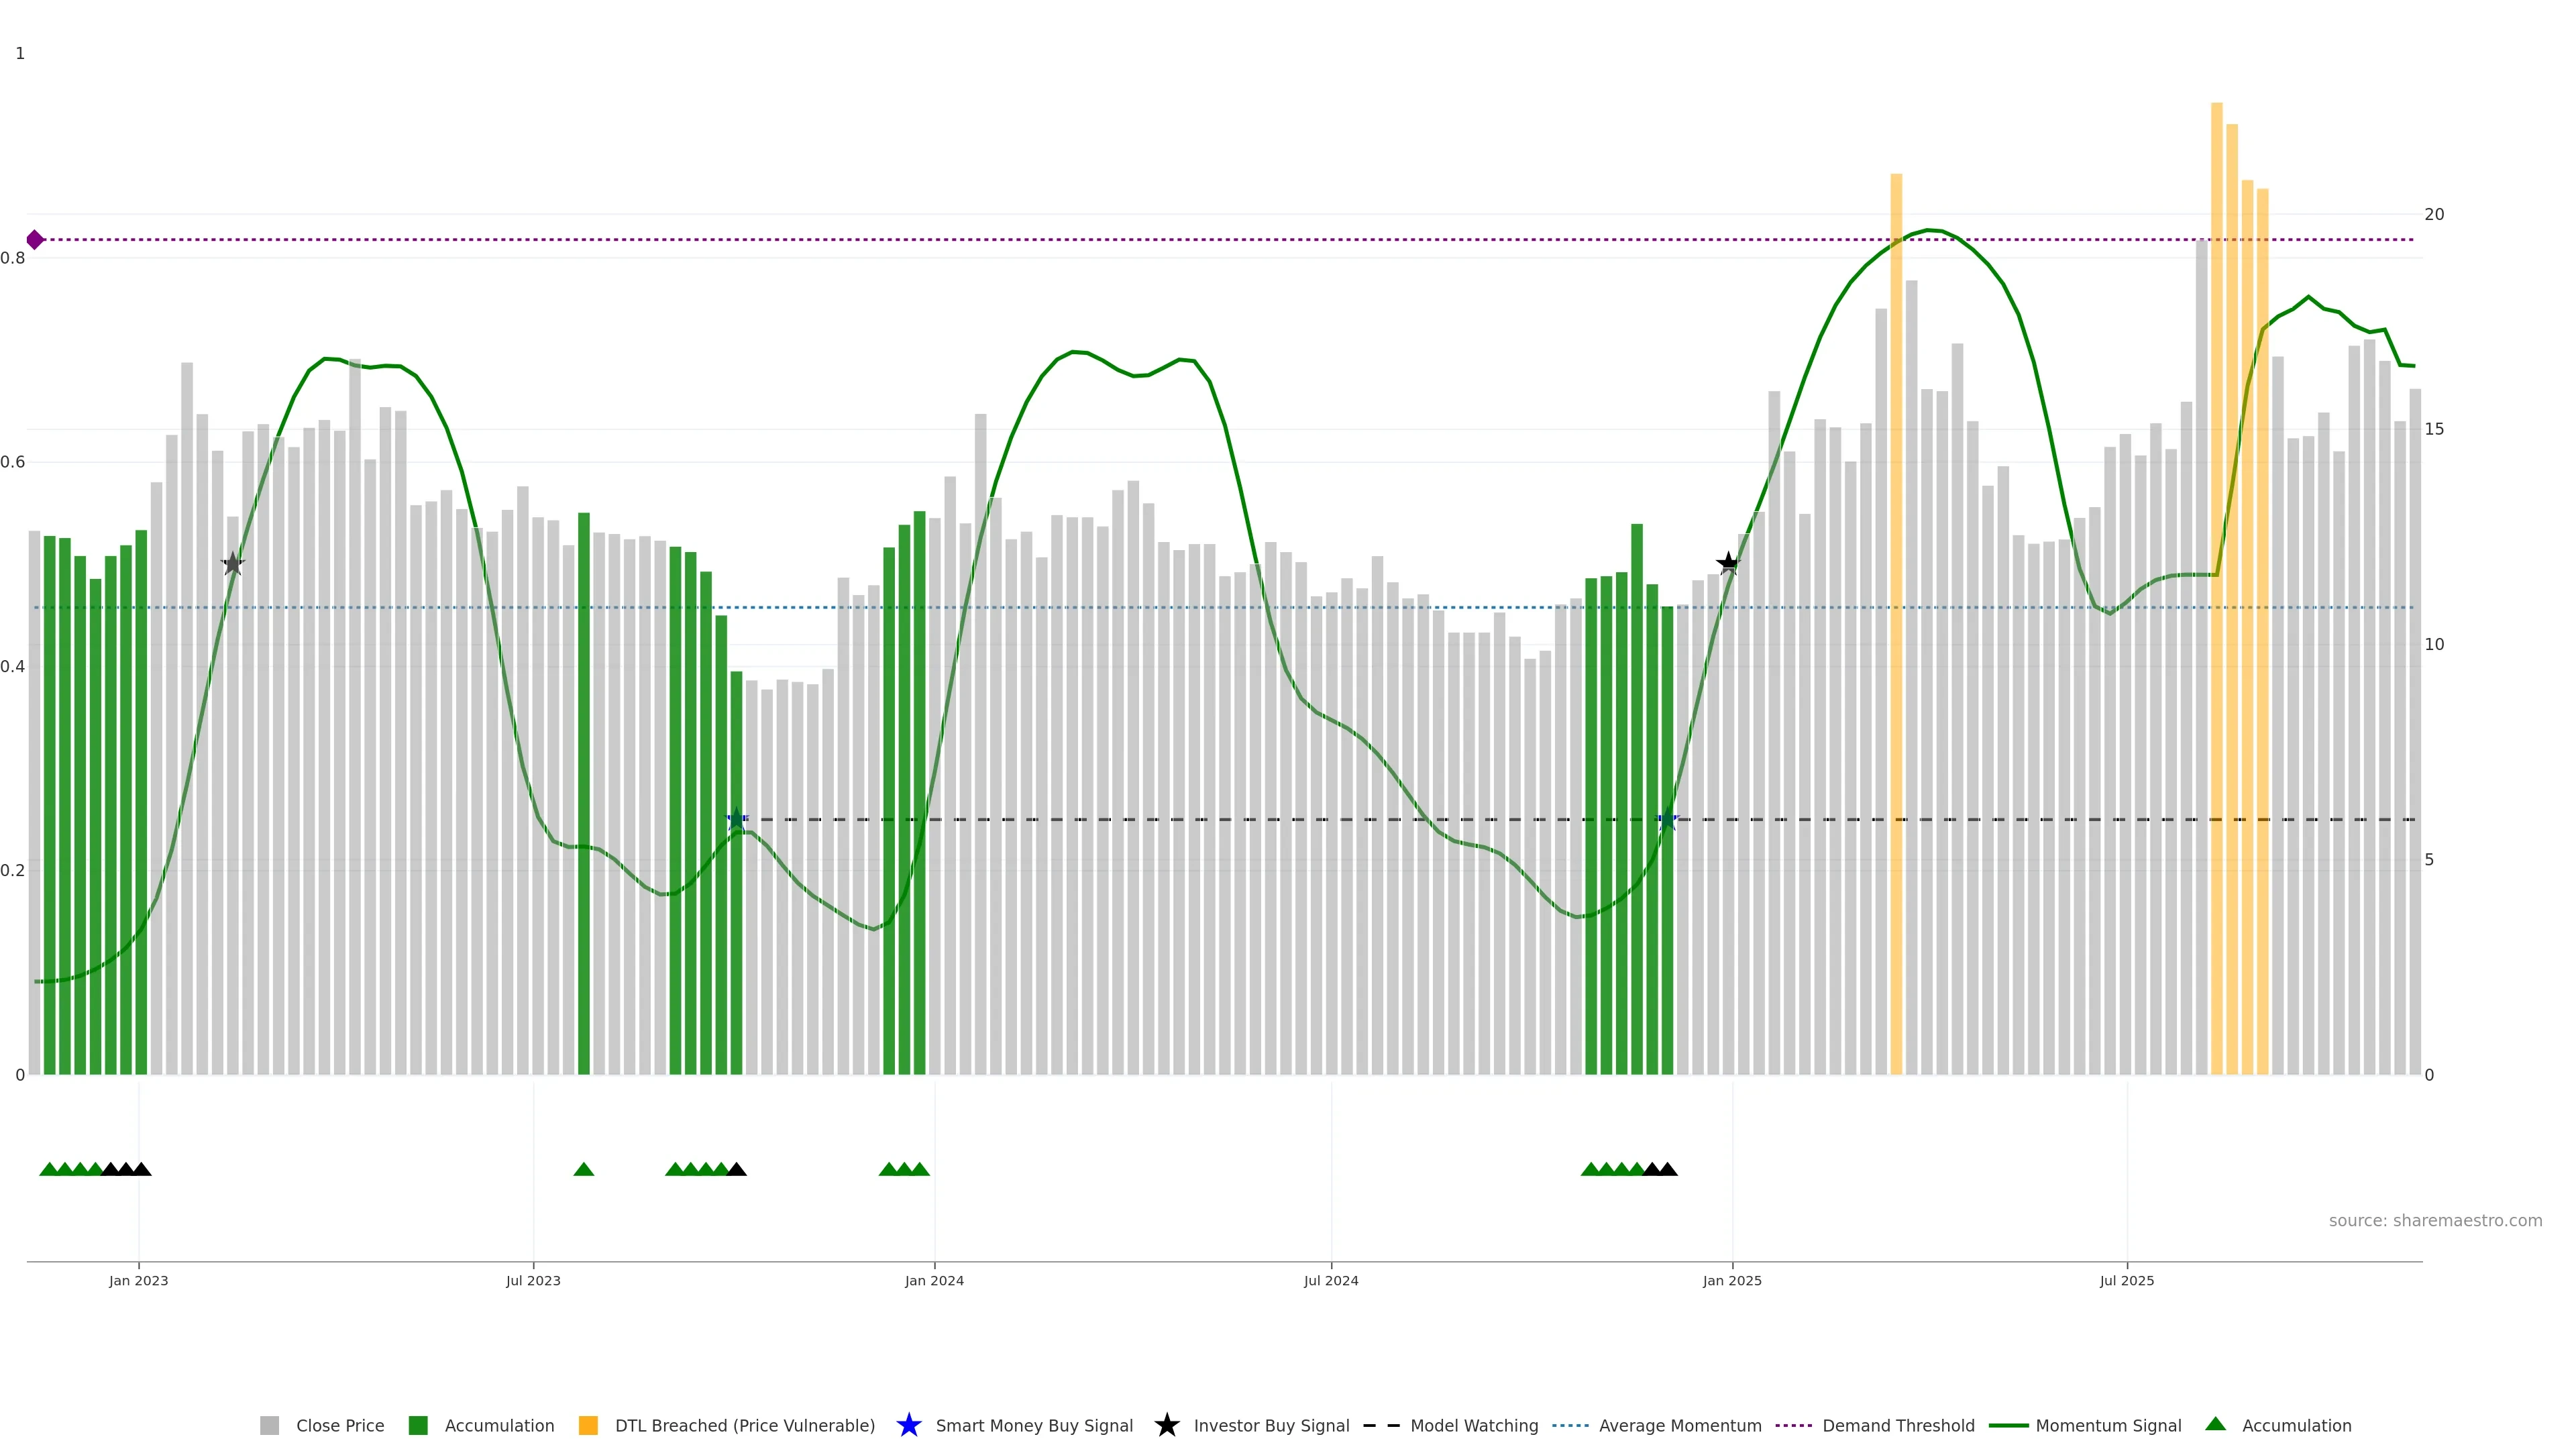
Task: Click the lone green triangle after Jul 2023
Action: (584, 1169)
